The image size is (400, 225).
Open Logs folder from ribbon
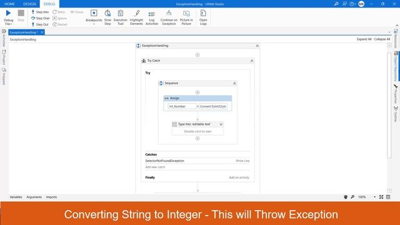203,17
